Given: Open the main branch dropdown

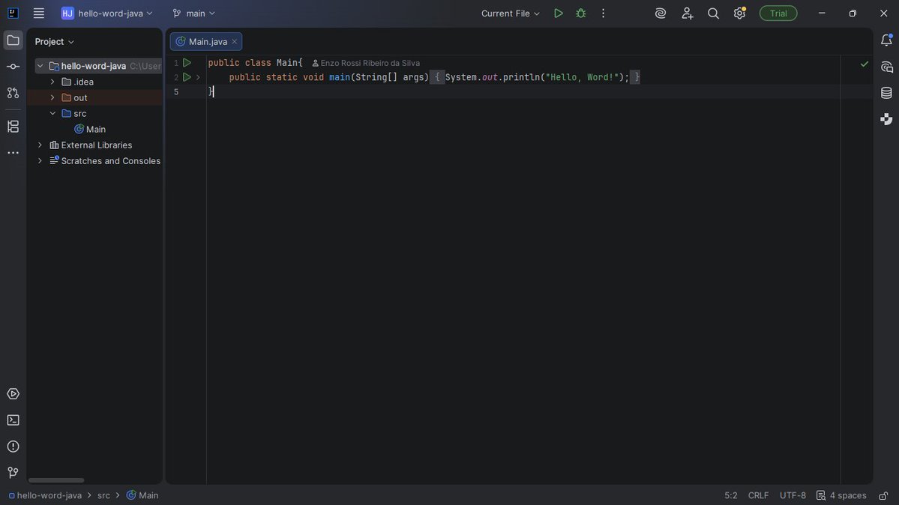Looking at the screenshot, I should [x=193, y=13].
